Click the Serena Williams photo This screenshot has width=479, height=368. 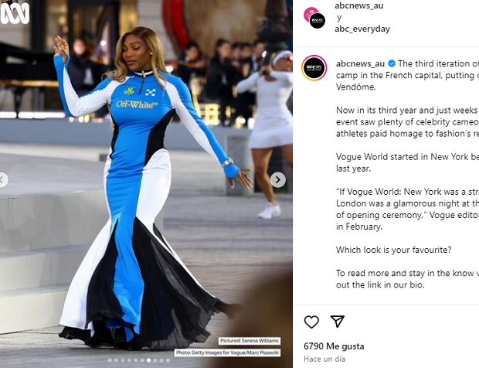pyautogui.click(x=146, y=184)
